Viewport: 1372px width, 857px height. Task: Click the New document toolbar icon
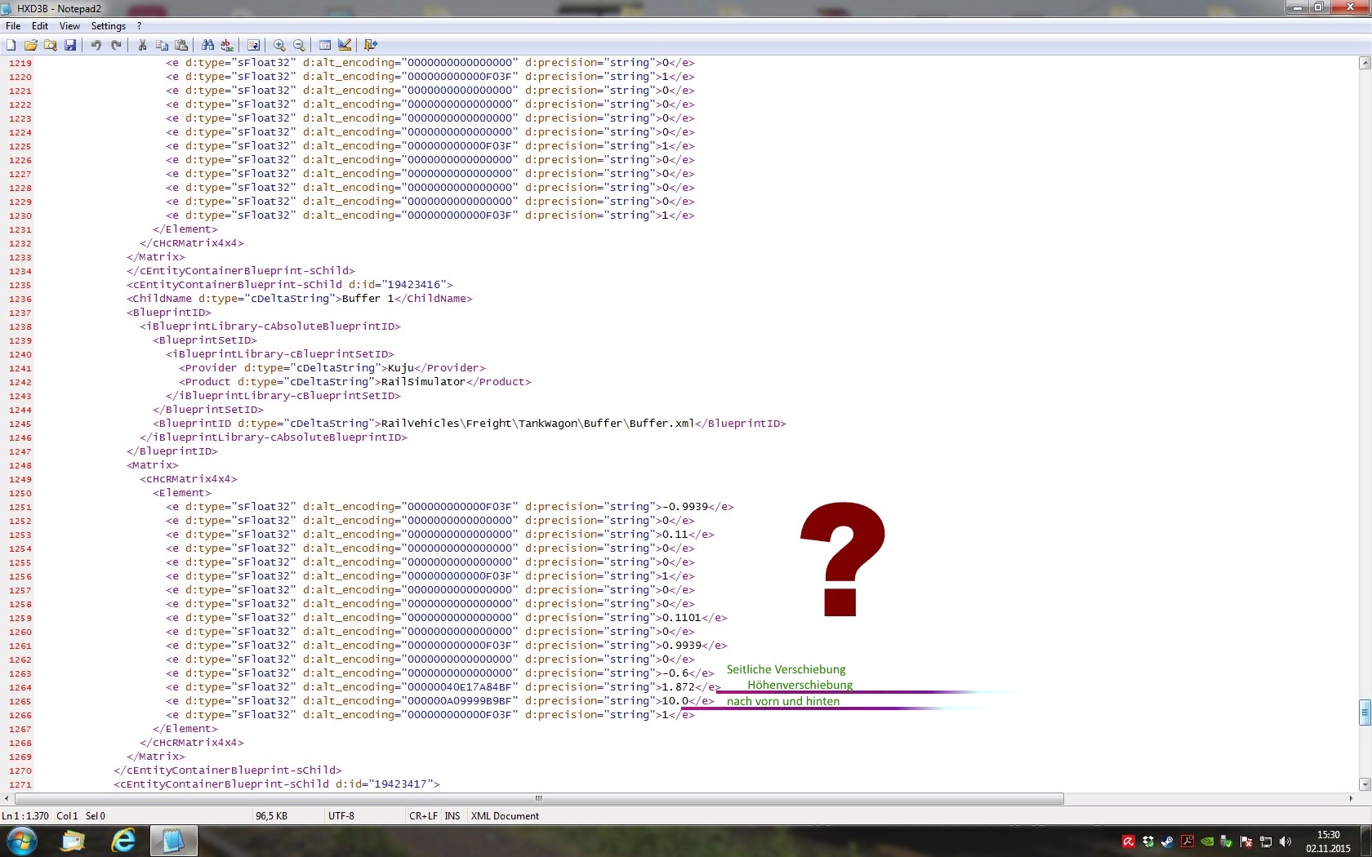(x=11, y=46)
